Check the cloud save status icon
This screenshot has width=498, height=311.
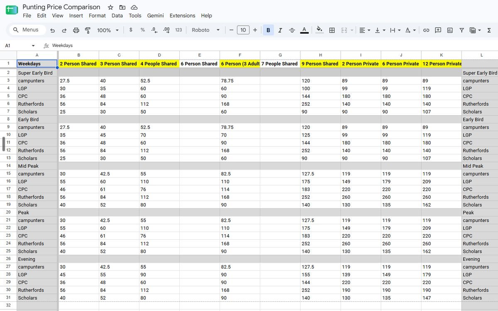[x=134, y=7]
